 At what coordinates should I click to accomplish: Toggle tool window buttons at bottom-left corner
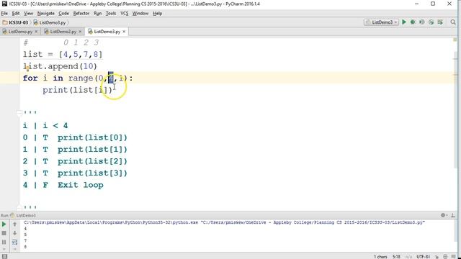[x=4, y=256]
